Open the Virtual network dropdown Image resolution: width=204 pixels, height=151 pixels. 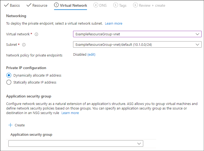tap(137, 34)
